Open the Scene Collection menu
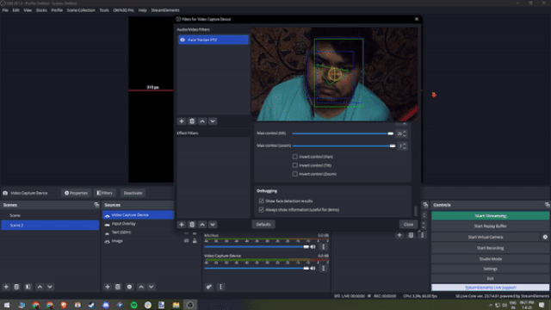Viewport: 551px width, 310px height. (81, 10)
